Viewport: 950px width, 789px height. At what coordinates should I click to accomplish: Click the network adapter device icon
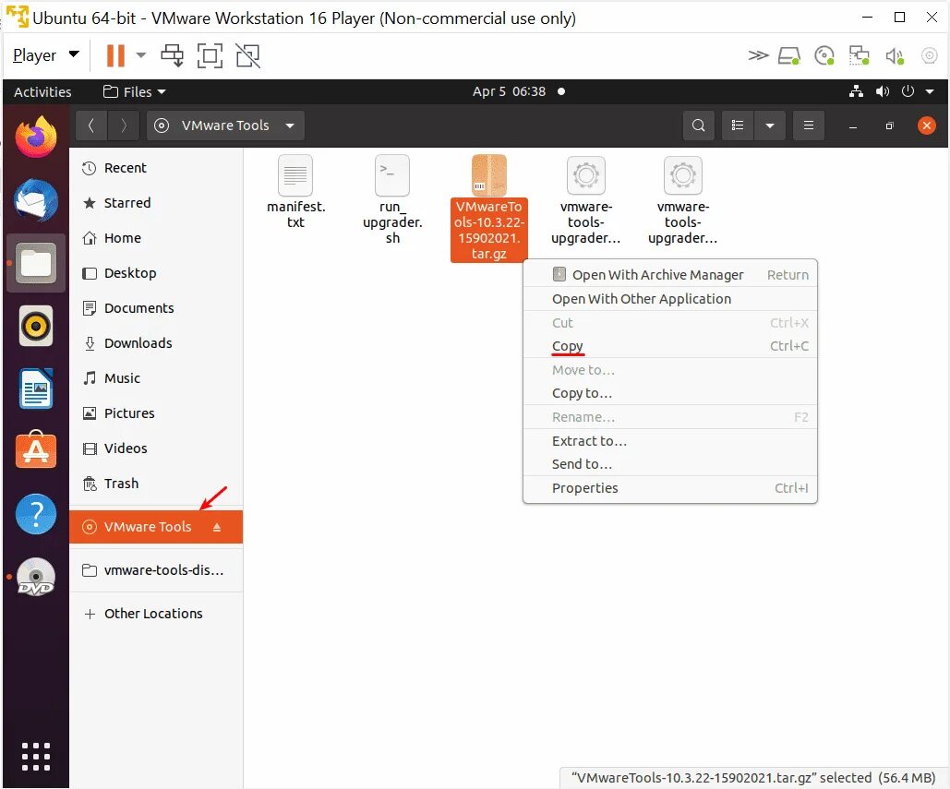(860, 55)
